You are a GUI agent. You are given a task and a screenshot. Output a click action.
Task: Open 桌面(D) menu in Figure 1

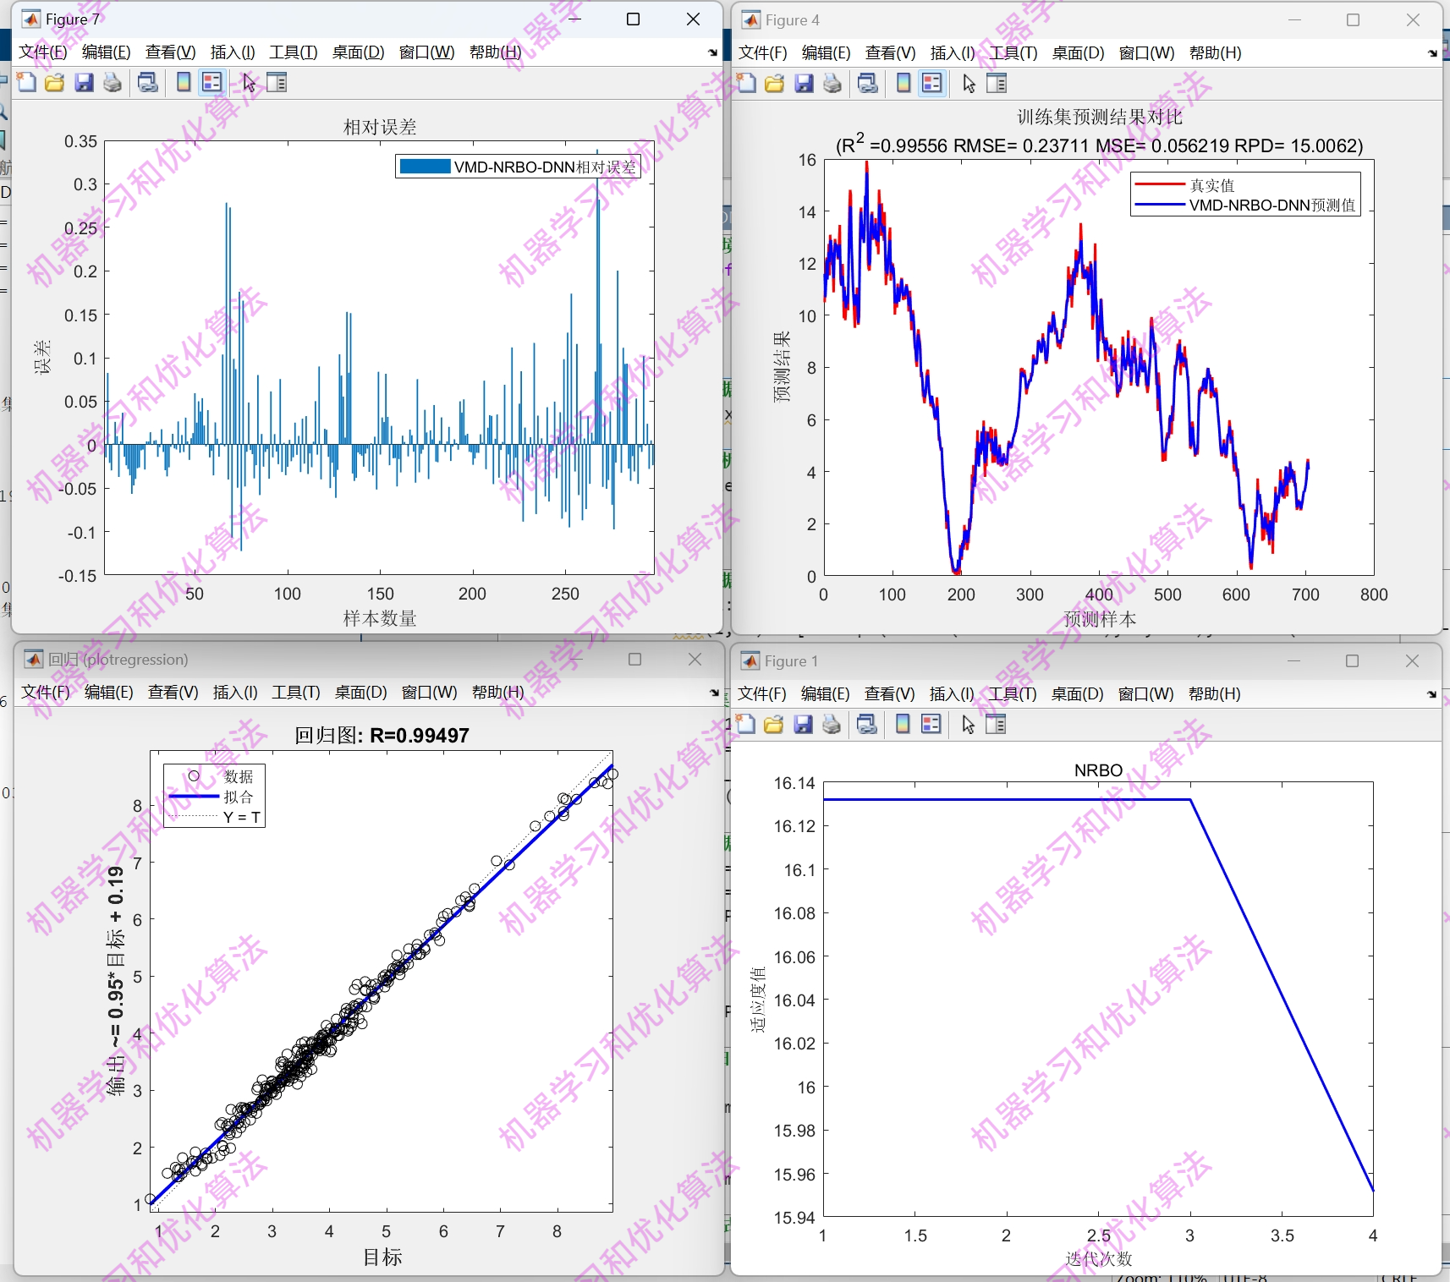click(1078, 694)
